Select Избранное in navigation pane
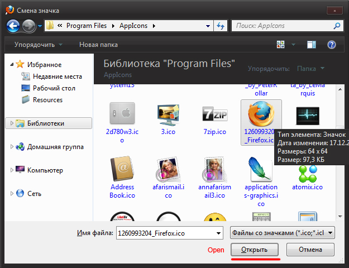The height and width of the screenshot is (268, 349). tap(44, 65)
